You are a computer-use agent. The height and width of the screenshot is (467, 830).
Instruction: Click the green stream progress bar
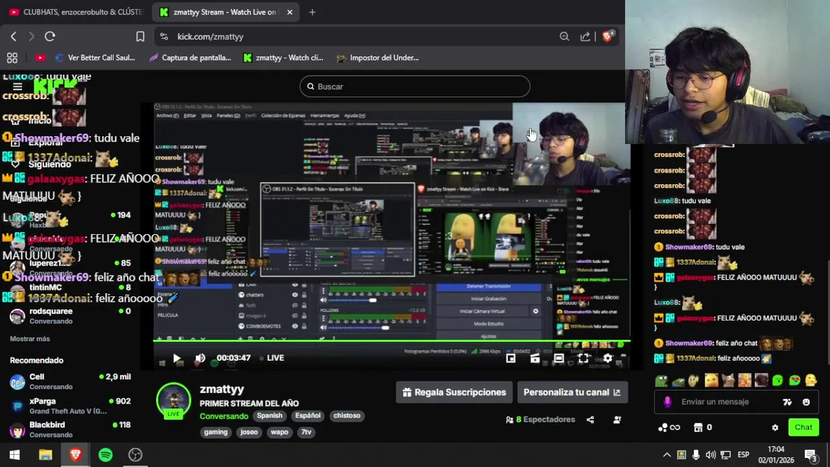[392, 341]
